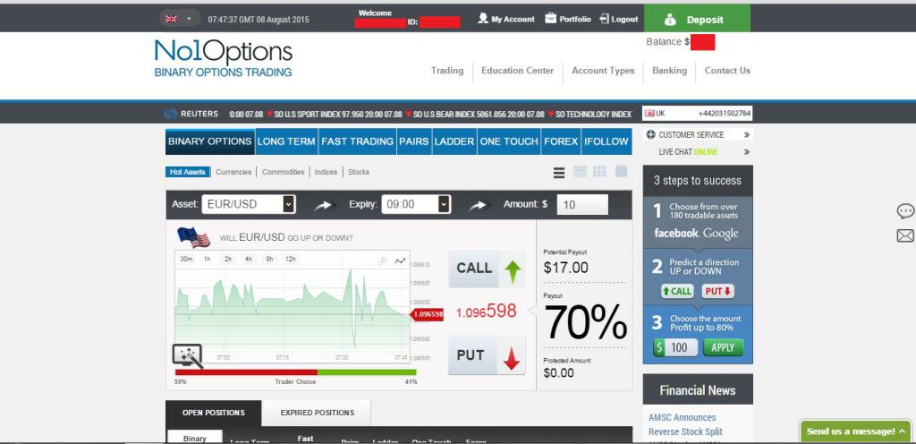916x444 pixels.
Task: Switch to the single-box layout view icon
Action: point(621,172)
